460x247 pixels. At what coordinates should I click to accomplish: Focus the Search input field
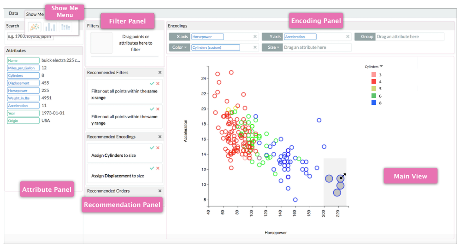(x=30, y=36)
